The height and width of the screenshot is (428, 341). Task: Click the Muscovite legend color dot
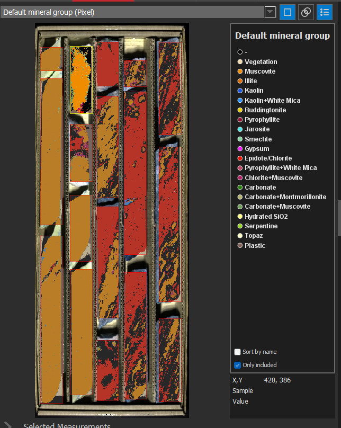tap(240, 72)
